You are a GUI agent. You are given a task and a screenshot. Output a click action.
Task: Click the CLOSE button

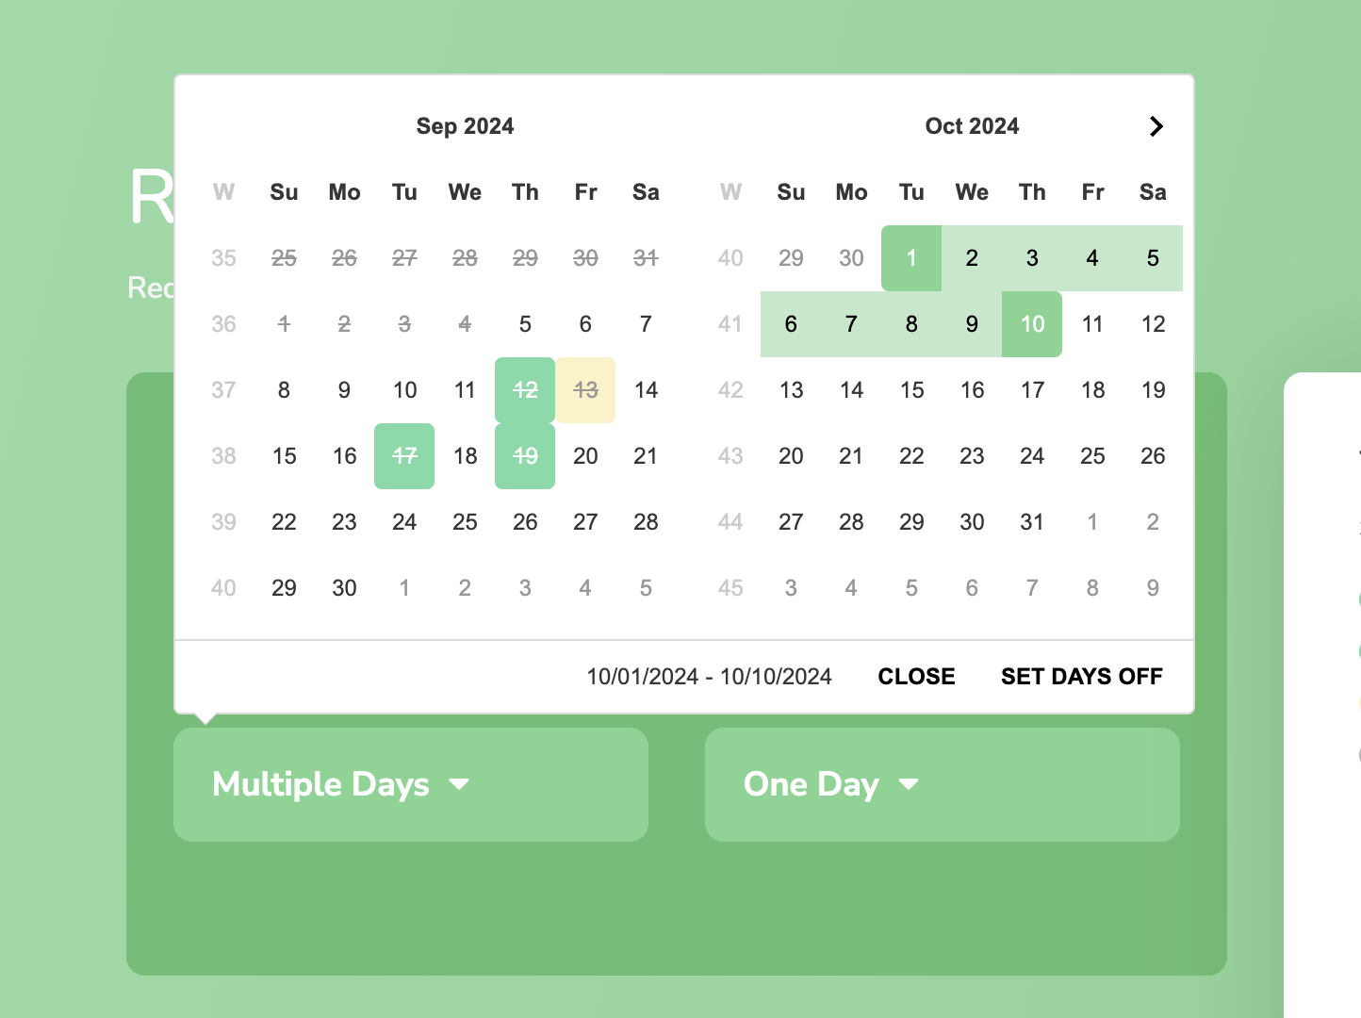916,677
